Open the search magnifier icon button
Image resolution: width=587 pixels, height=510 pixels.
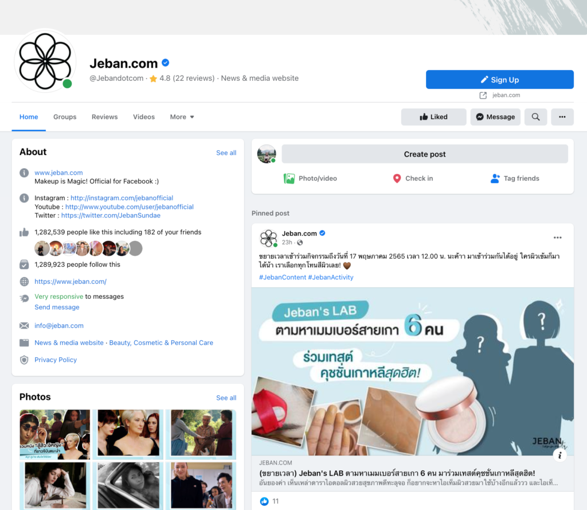[x=536, y=117]
